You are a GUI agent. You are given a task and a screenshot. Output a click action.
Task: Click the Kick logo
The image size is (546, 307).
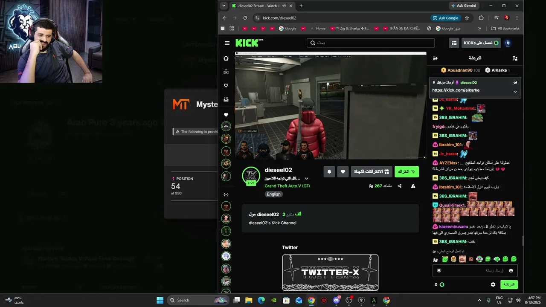(249, 43)
